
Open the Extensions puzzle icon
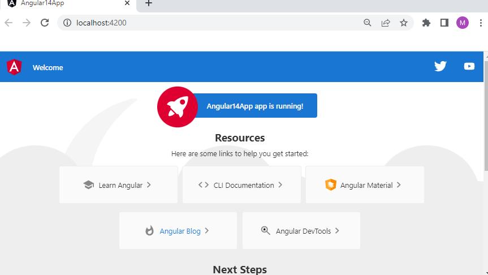pyautogui.click(x=426, y=23)
